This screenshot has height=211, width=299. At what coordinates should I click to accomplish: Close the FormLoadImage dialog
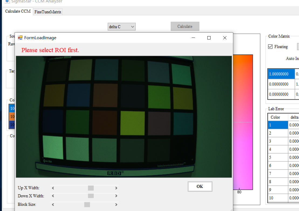[225, 38]
